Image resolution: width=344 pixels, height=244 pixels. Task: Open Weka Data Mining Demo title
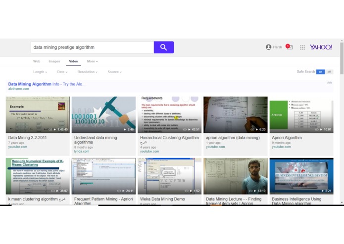(x=162, y=199)
